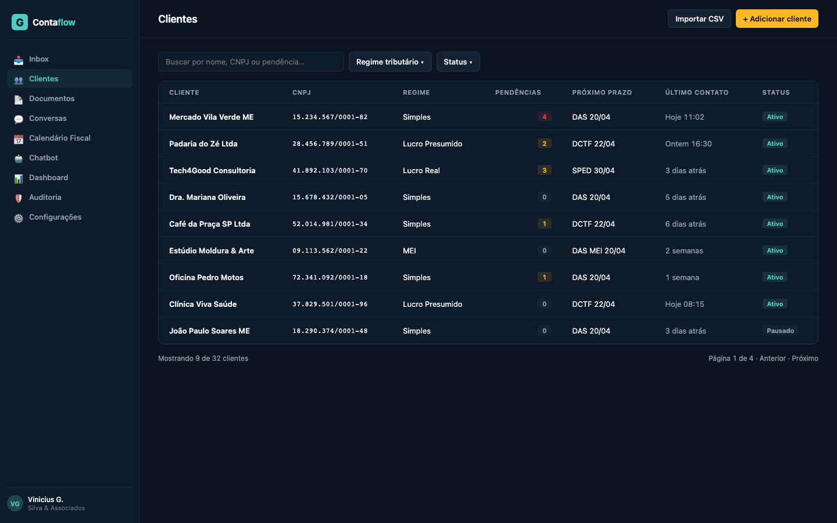
Task: Click the Chatbot robot icon
Action: click(19, 159)
